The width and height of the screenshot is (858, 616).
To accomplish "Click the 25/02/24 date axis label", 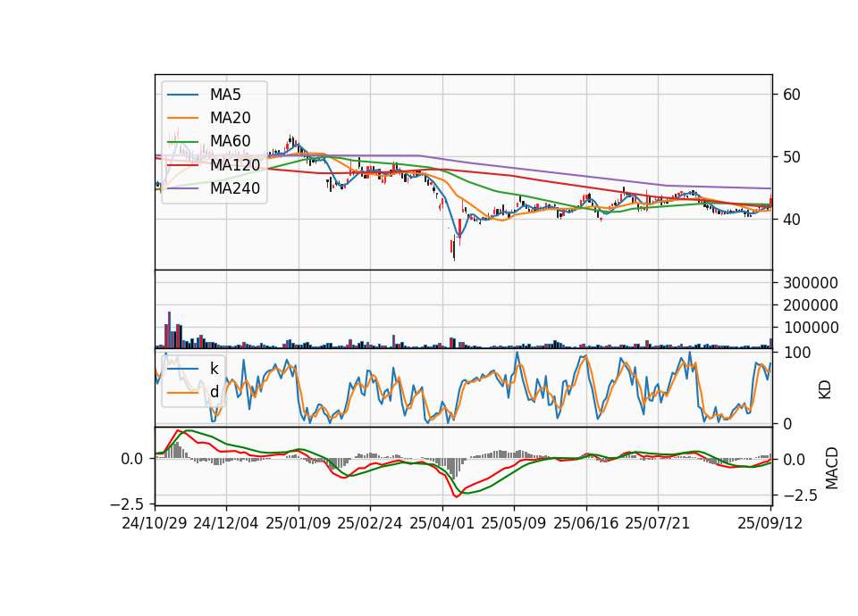I will [x=370, y=523].
